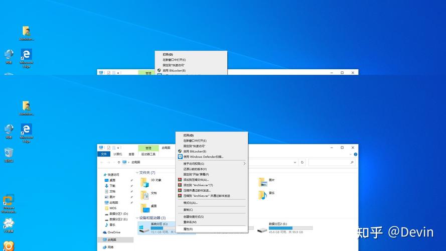Choose 重命名(M) in context menu
Image resolution: width=446 pixels, height=251 pixels.
(x=212, y=222)
